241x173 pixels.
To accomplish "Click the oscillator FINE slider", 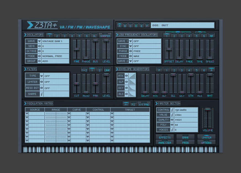I will (x=77, y=49).
